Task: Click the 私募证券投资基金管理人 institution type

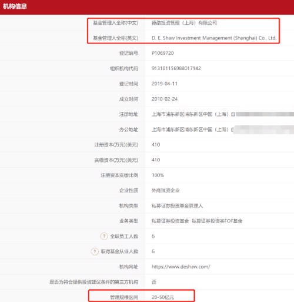Action: coord(177,205)
